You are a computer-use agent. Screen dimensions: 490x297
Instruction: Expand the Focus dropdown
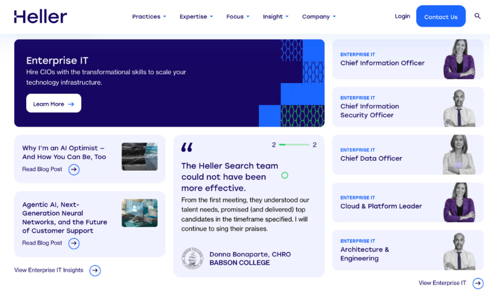tap(238, 16)
